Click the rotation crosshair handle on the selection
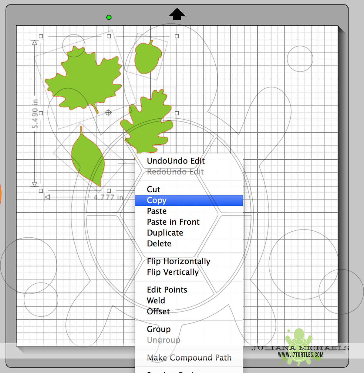364x373 pixels. [x=108, y=113]
